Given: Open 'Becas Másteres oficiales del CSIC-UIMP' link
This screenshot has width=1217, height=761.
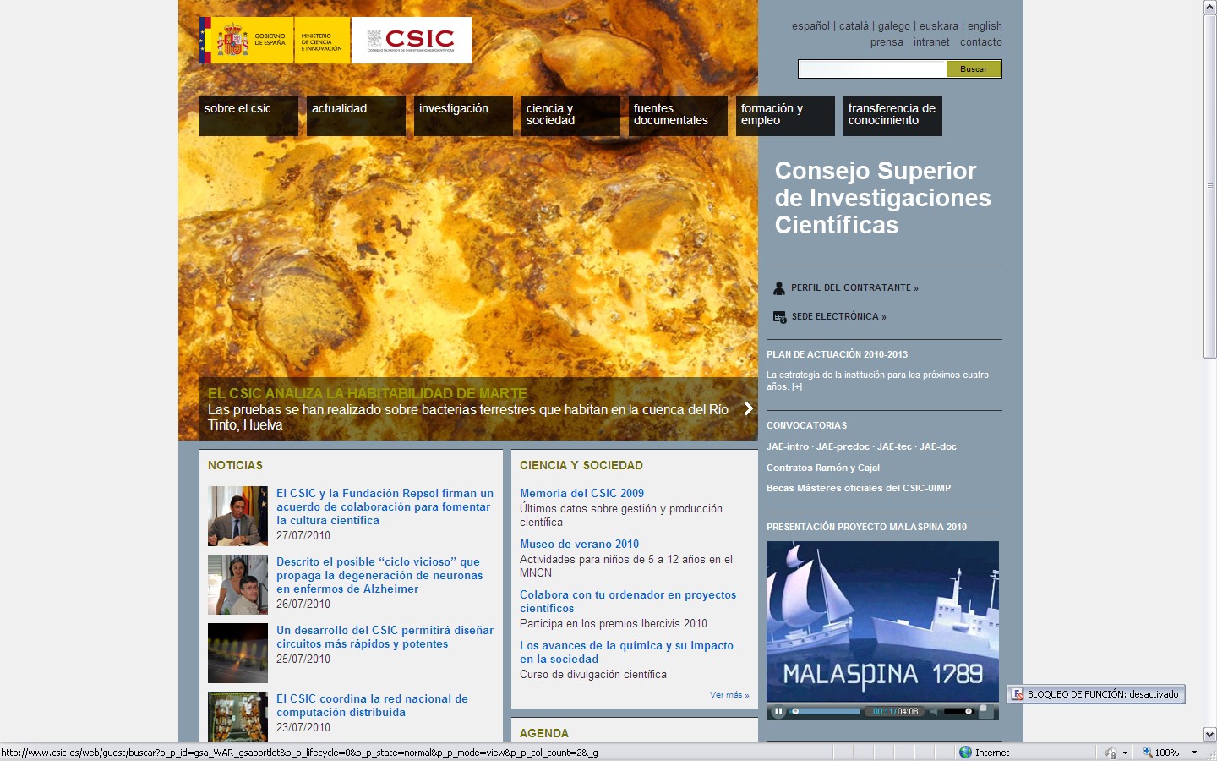Looking at the screenshot, I should pos(859,489).
